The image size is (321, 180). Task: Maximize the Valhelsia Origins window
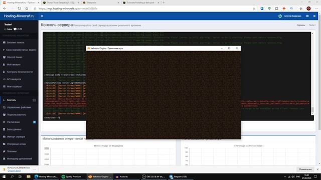[x=229, y=48]
